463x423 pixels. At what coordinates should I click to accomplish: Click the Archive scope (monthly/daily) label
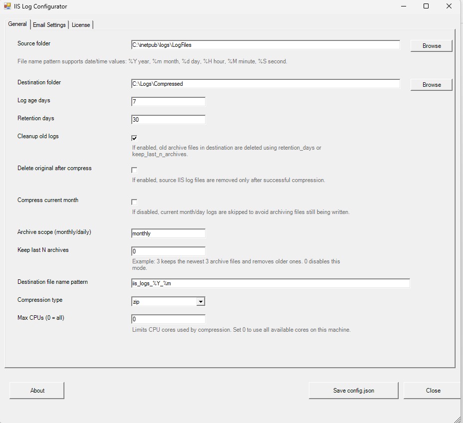(54, 232)
